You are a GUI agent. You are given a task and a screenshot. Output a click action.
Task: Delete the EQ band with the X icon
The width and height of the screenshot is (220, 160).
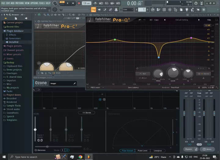tap(209, 69)
